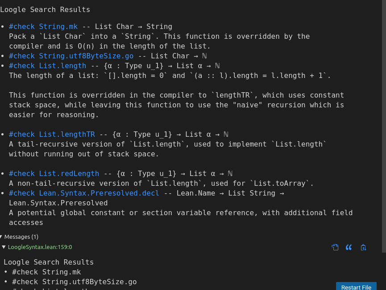Screen dimensions: 386x290
Task: Click the Loogle Search Results title in the message body
Action: click(x=49, y=262)
